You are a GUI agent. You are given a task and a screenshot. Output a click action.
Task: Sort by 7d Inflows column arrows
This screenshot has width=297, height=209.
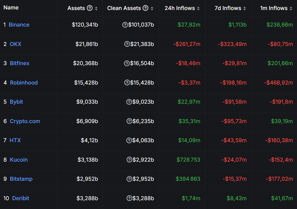(x=244, y=8)
